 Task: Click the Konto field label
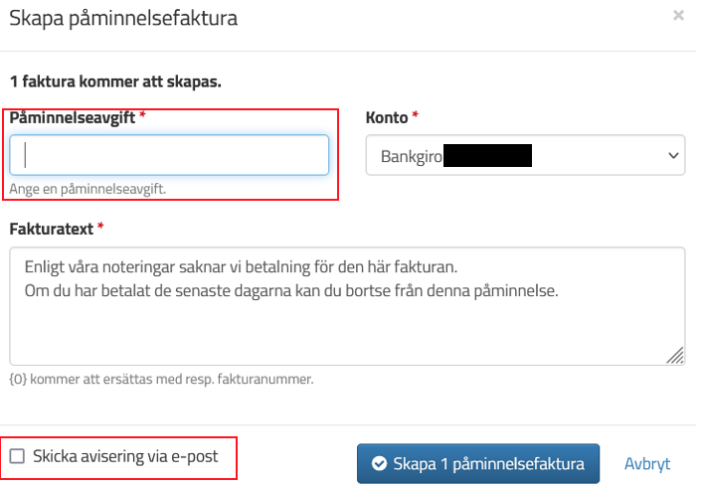(387, 117)
